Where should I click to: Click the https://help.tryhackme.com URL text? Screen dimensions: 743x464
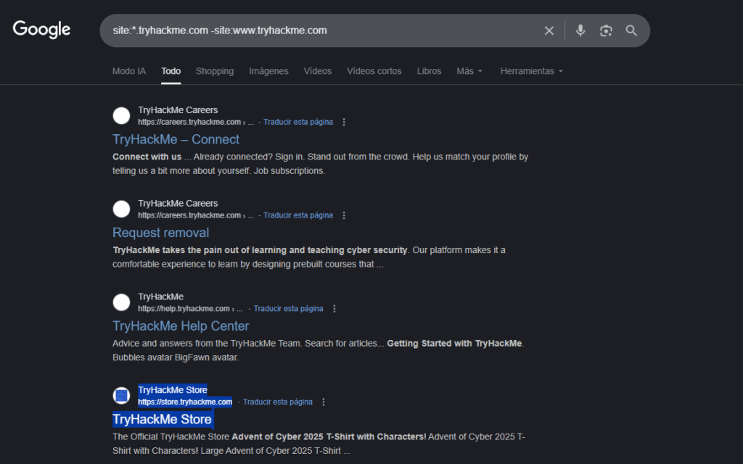[x=190, y=309]
